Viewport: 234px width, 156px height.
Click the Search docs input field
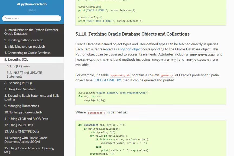[x=32, y=18]
